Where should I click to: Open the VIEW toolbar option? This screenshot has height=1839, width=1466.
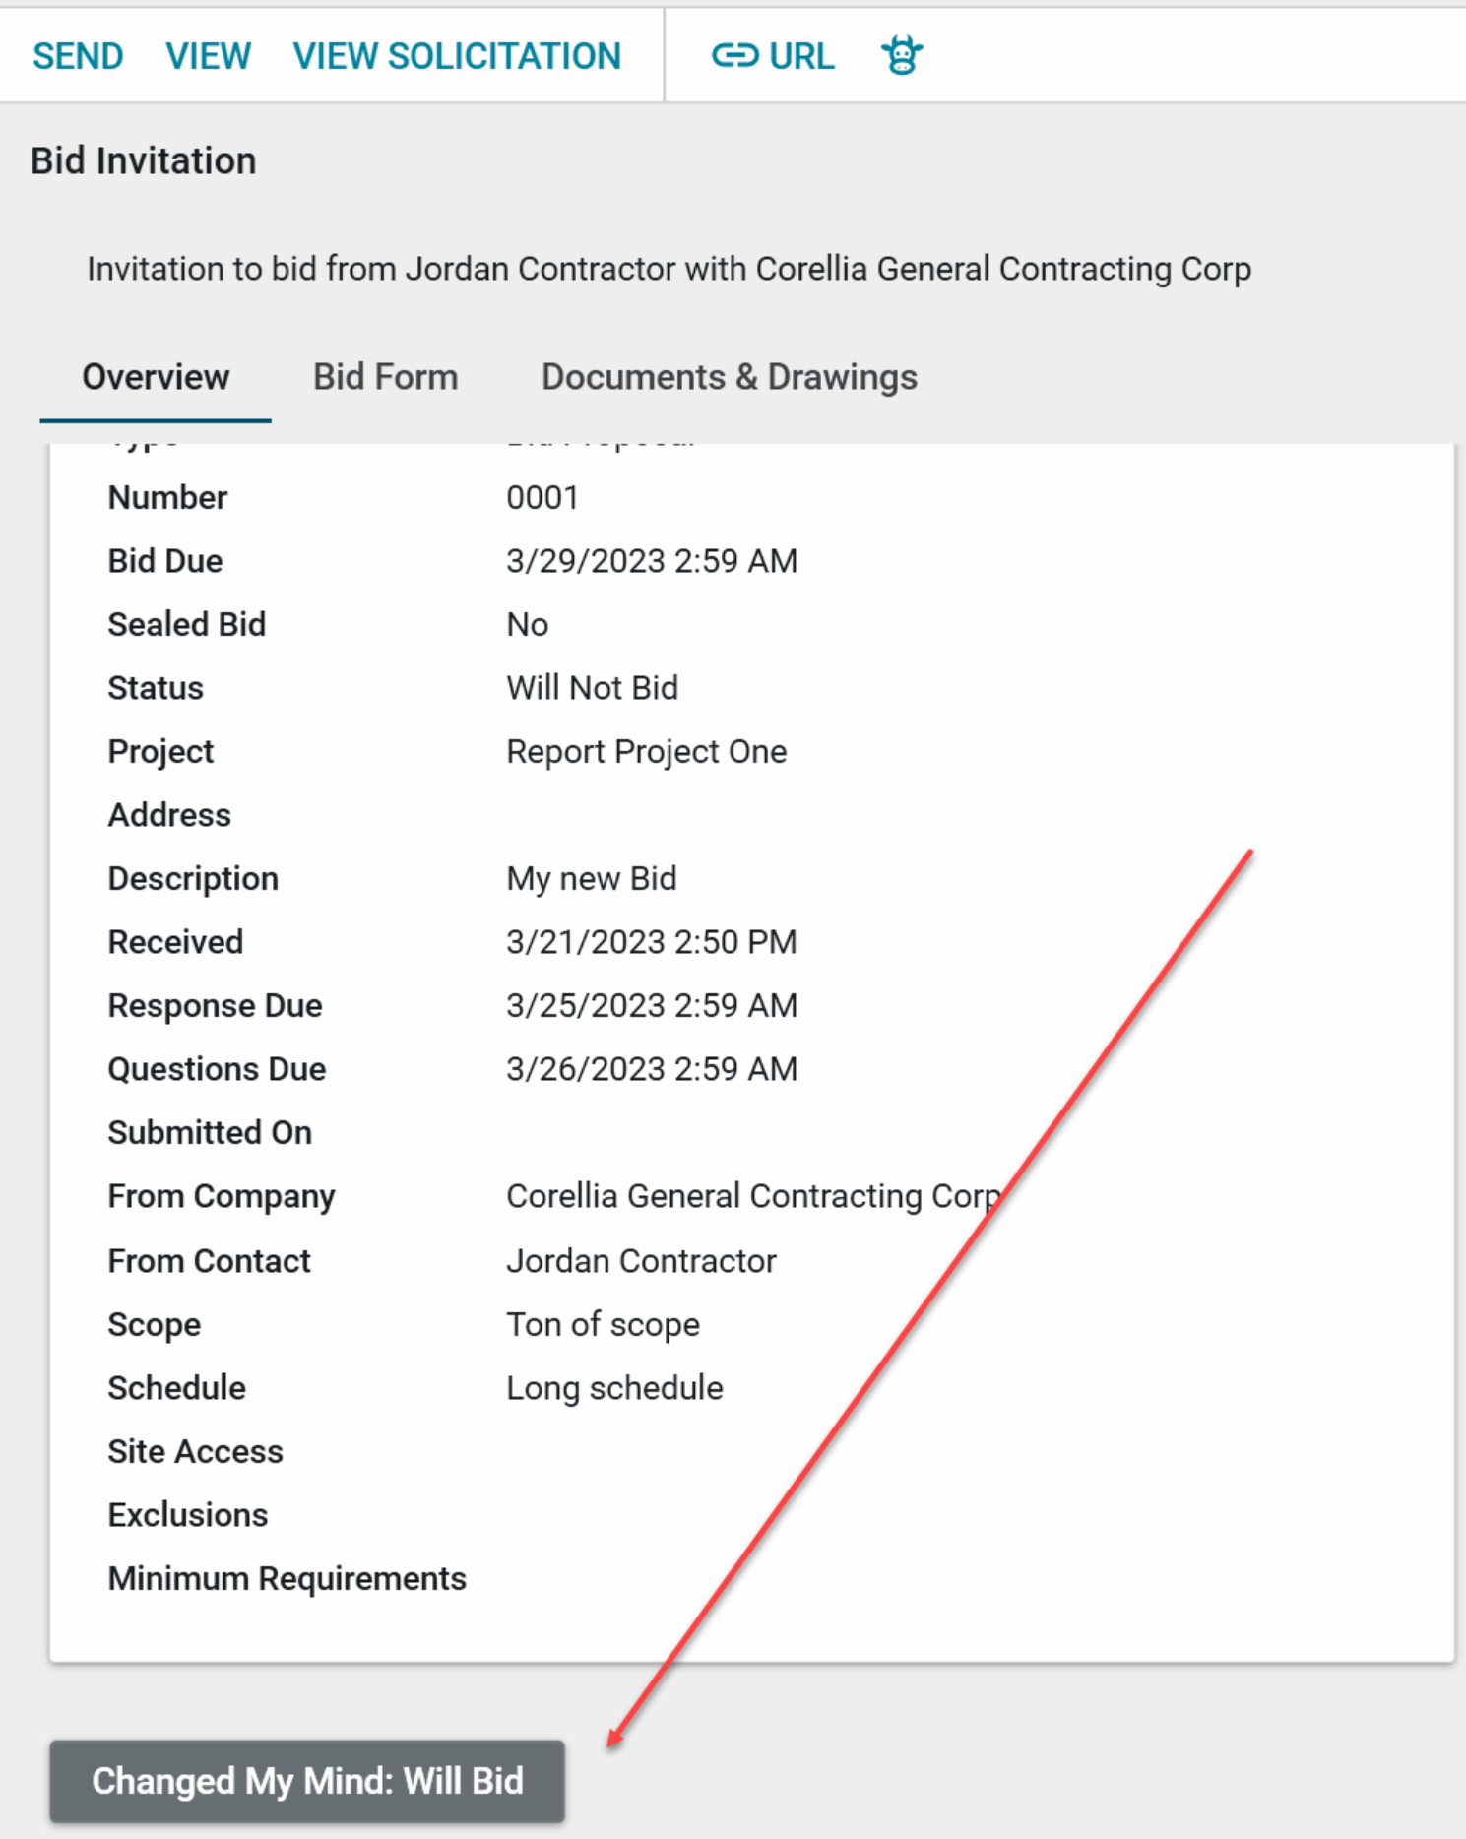coord(208,56)
